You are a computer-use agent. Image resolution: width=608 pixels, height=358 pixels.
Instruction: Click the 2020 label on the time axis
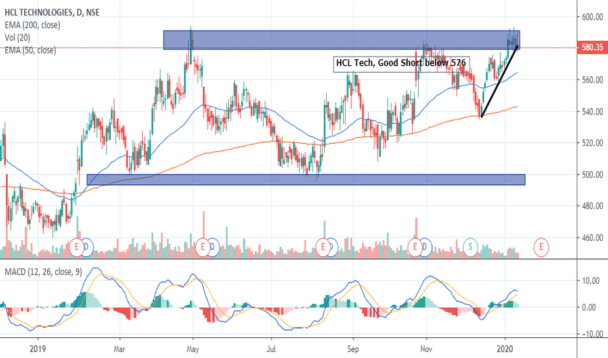505,349
